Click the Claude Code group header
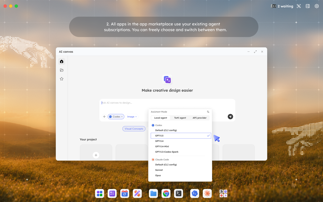 click(x=160, y=160)
